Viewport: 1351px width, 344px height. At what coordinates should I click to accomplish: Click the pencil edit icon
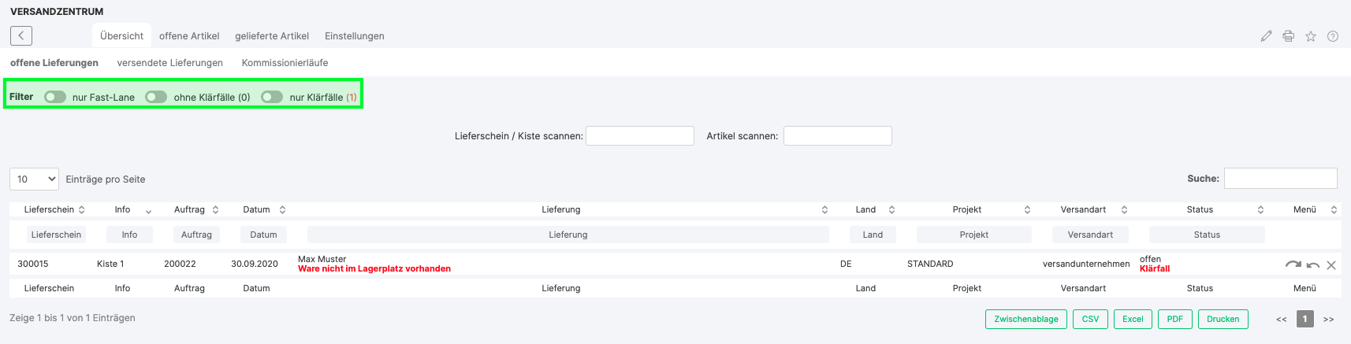(1266, 36)
